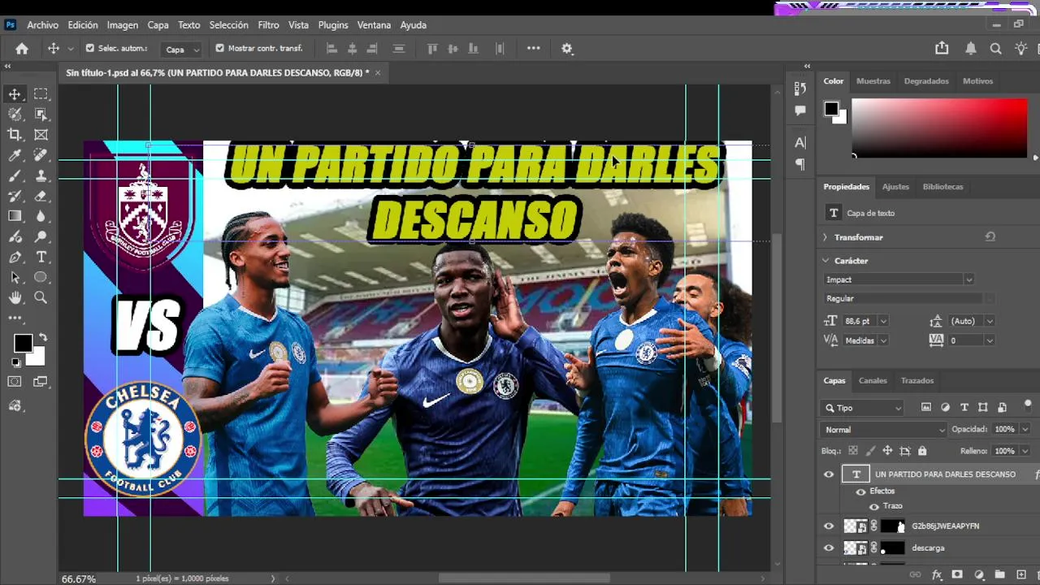Pick a color in the Color panel field

[939, 128]
